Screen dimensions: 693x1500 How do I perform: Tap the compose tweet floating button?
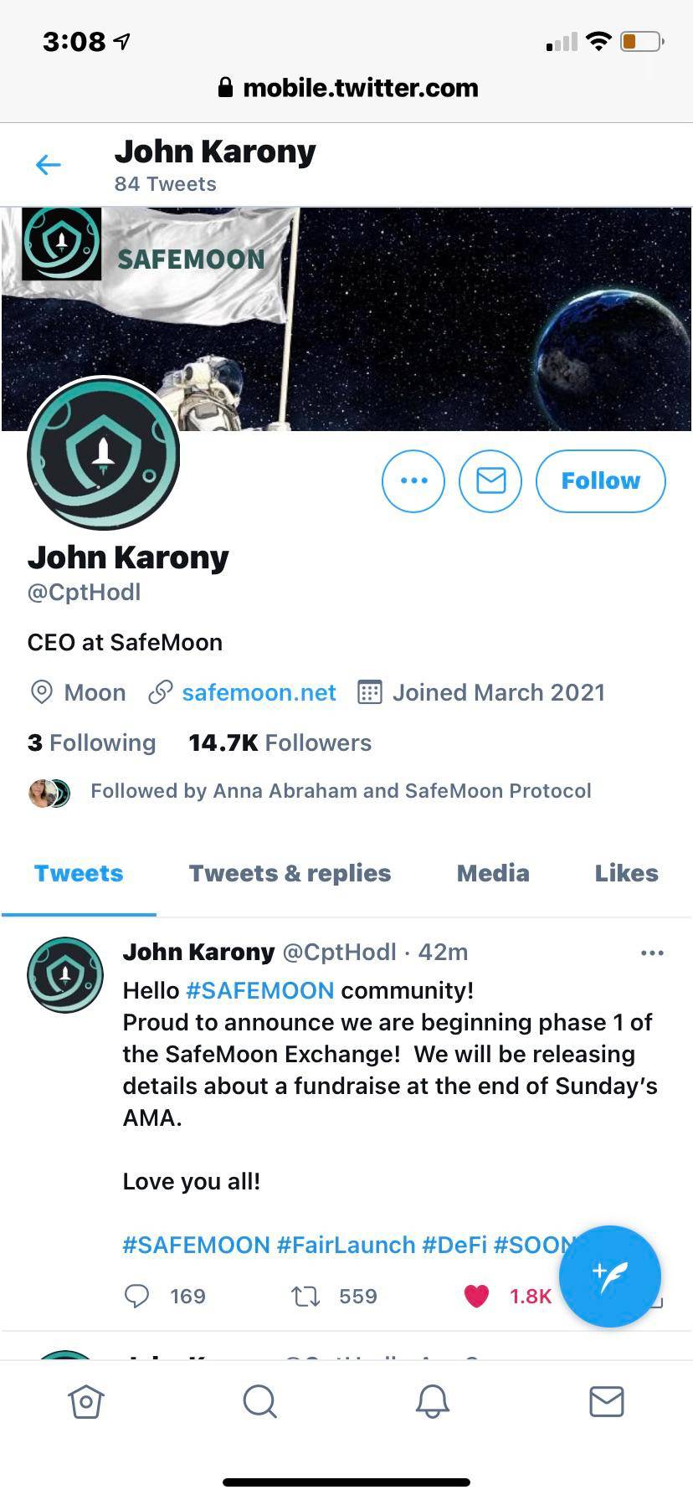click(x=610, y=1276)
